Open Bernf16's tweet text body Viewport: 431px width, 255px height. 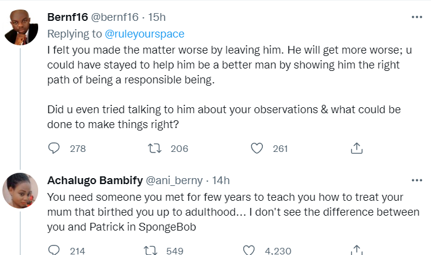[230, 87]
